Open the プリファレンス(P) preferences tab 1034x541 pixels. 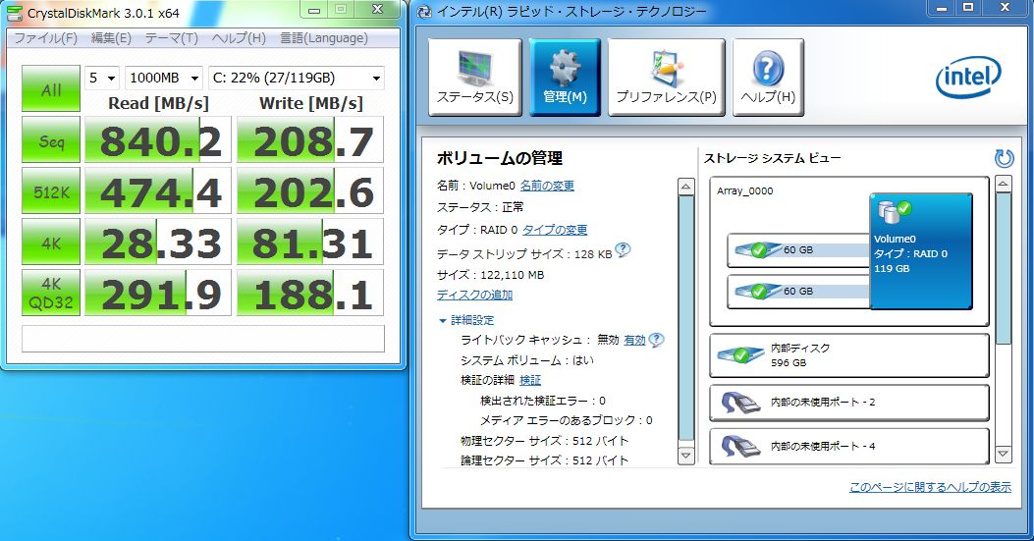click(x=666, y=78)
